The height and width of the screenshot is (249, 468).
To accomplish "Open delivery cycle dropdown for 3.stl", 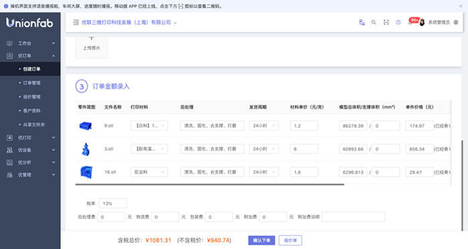I will pos(264,149).
